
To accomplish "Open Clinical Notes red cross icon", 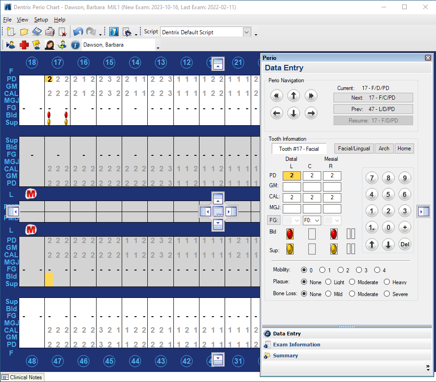I will tap(24, 45).
